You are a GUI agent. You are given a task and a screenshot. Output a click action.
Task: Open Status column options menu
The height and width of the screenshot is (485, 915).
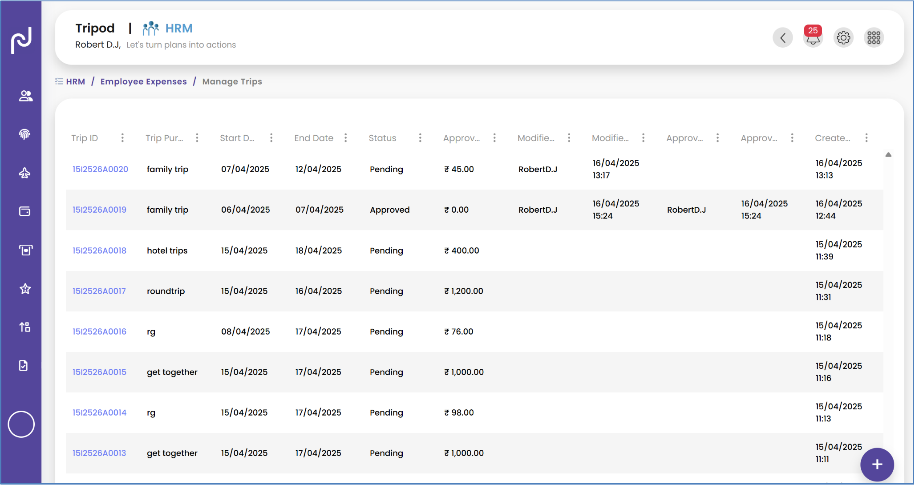coord(420,138)
